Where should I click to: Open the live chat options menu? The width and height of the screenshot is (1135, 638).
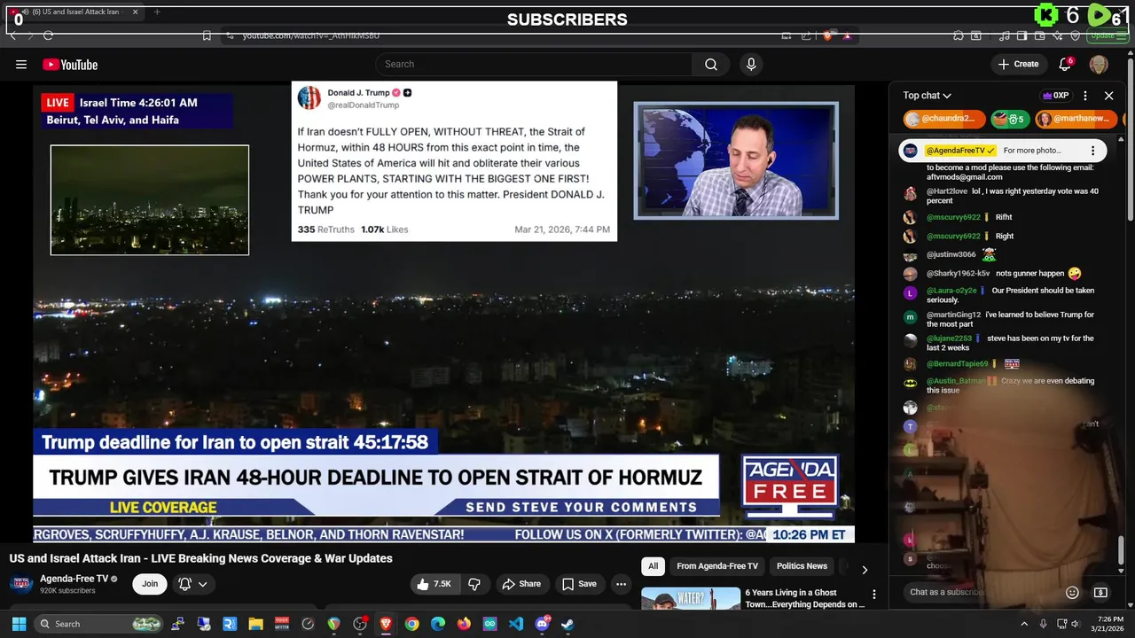[1085, 96]
